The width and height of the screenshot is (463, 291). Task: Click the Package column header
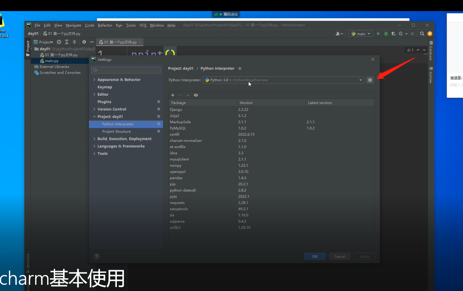point(203,102)
